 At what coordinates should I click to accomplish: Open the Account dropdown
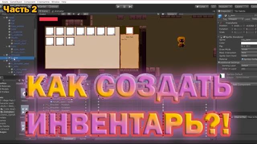(225, 7)
